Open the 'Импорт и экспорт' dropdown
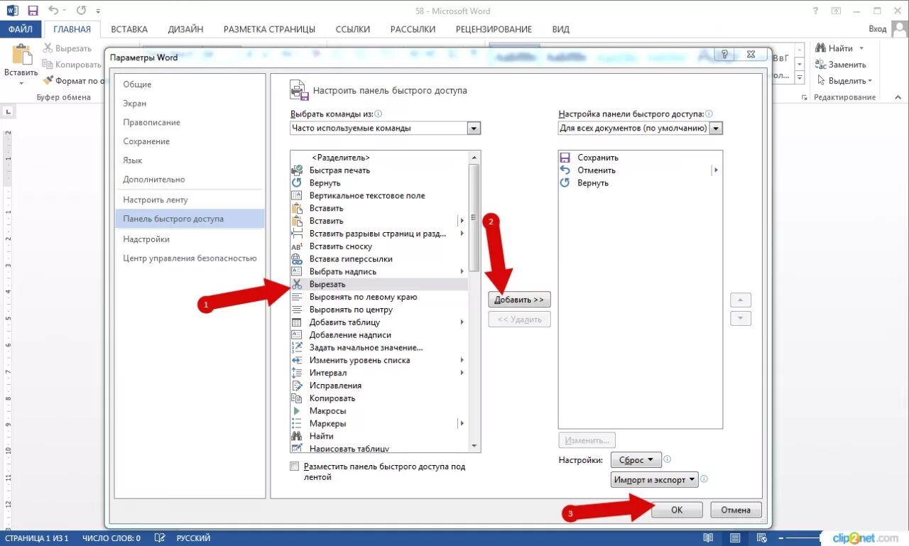The height and width of the screenshot is (546, 909). tap(655, 480)
